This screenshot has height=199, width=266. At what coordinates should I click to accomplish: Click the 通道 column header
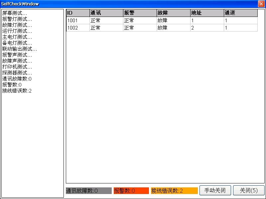240,13
